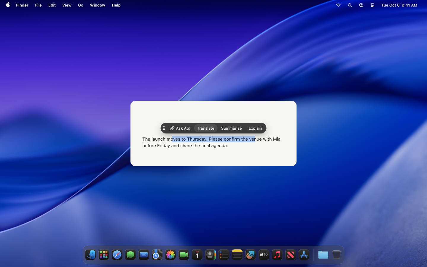Open the Go menu
The image size is (427, 267).
(81, 5)
